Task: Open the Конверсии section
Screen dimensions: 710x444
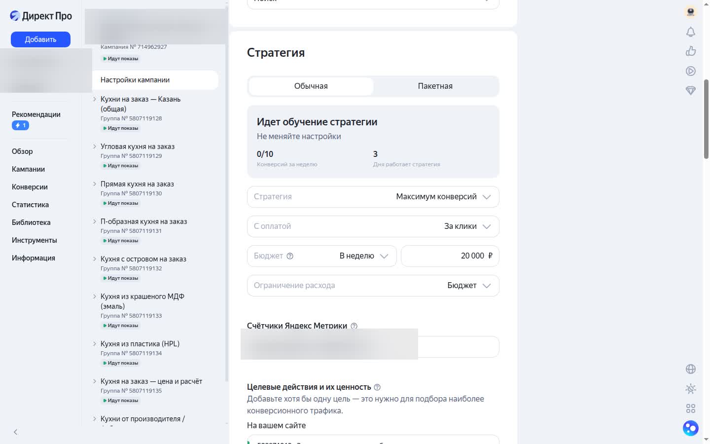Action: (x=30, y=187)
